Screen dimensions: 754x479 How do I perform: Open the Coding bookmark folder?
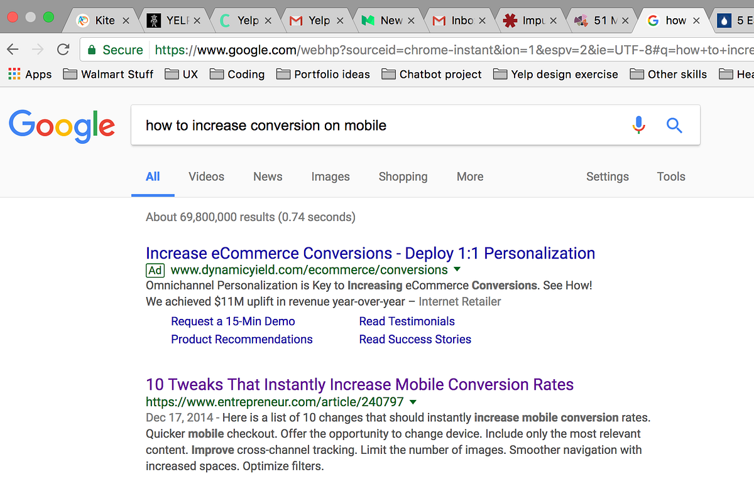(x=238, y=74)
